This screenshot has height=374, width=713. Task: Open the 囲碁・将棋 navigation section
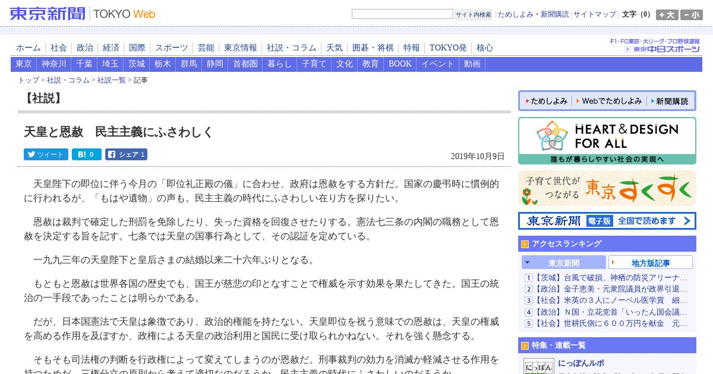click(x=373, y=47)
